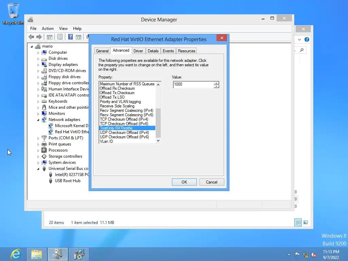Click the Property list scrollbar up arrow
The width and height of the screenshot is (348, 261).
point(158,84)
